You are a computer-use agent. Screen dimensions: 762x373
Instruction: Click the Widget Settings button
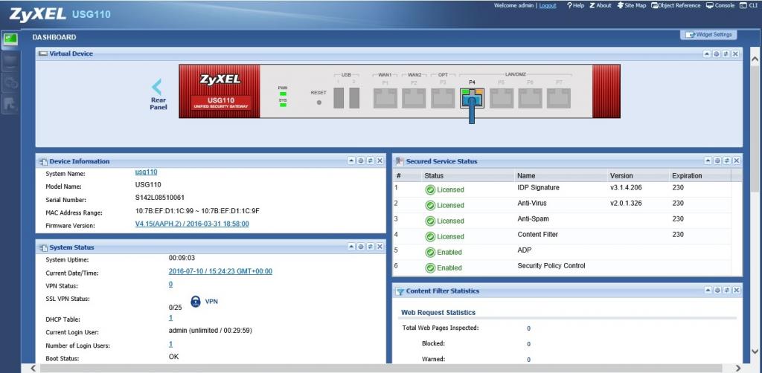(708, 35)
